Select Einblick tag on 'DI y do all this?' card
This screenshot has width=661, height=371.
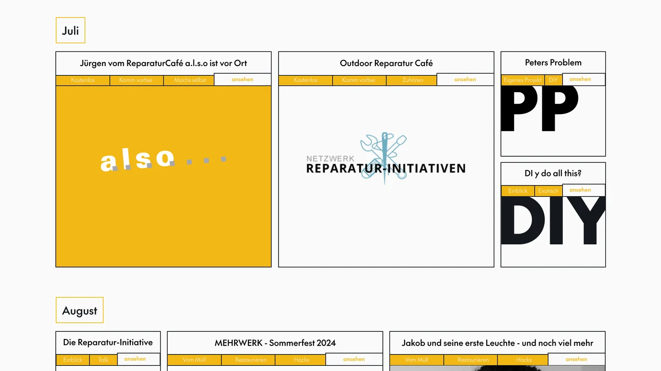(x=518, y=191)
